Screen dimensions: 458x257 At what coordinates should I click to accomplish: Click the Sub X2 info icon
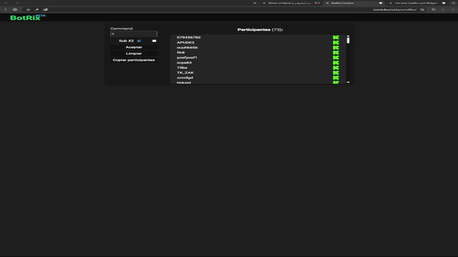[139, 41]
